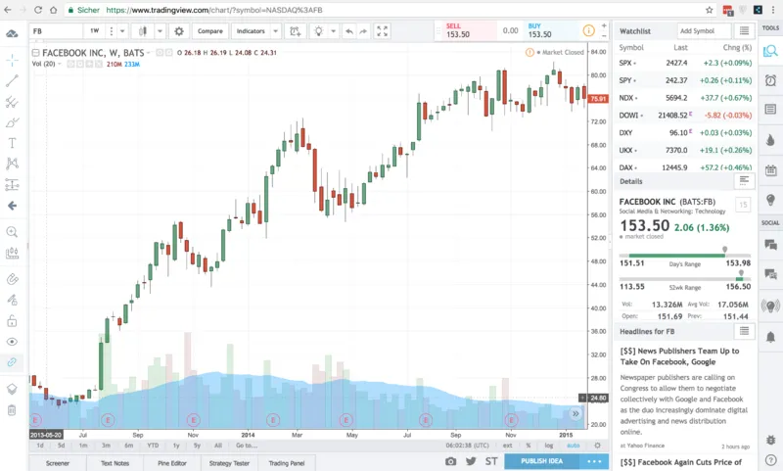Select the 1W interval button
The width and height of the screenshot is (783, 471).
(94, 31)
